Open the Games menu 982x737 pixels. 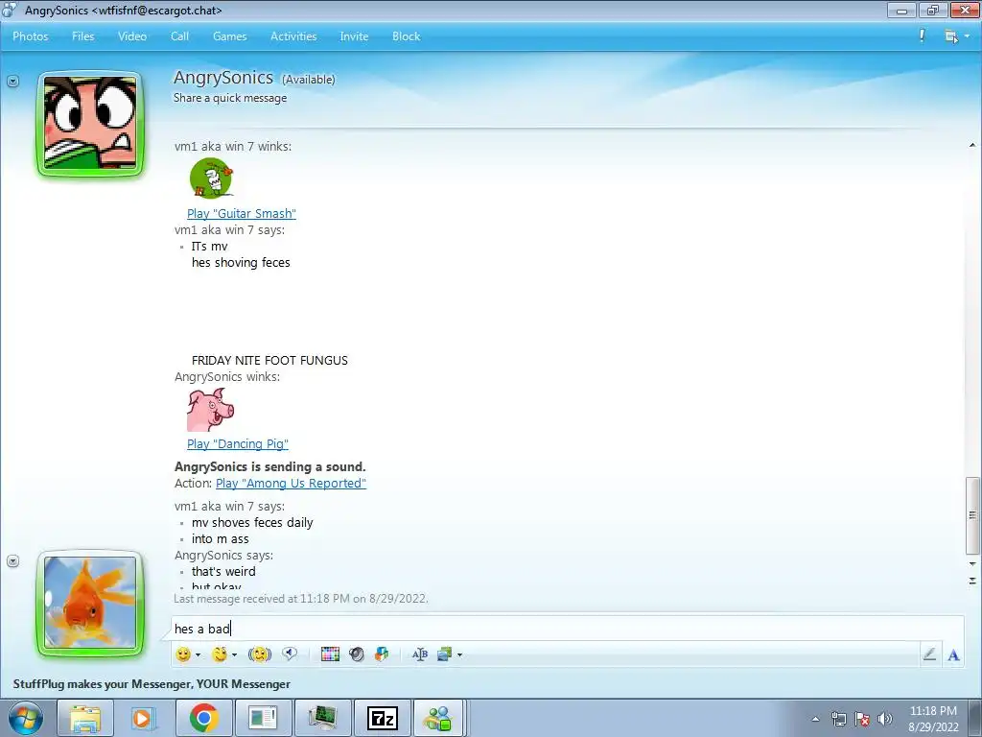[229, 36]
